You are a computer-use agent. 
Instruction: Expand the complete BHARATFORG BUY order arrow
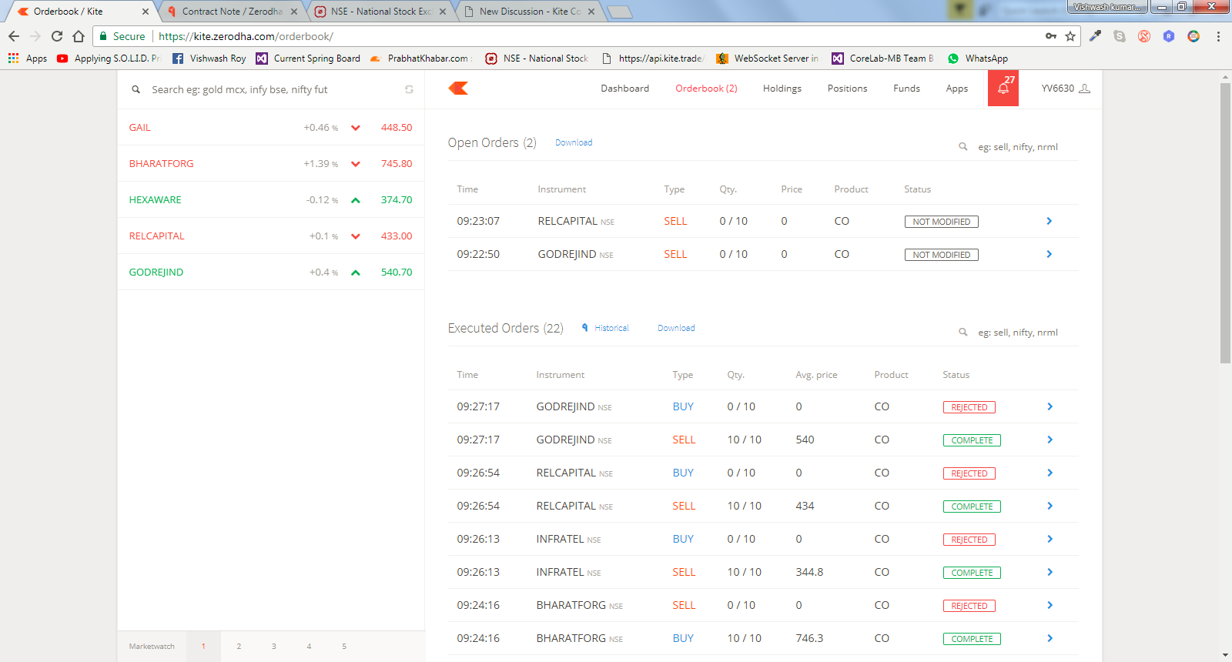tap(1050, 638)
